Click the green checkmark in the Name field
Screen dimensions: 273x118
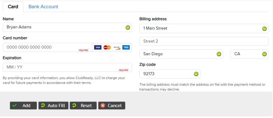click(128, 27)
